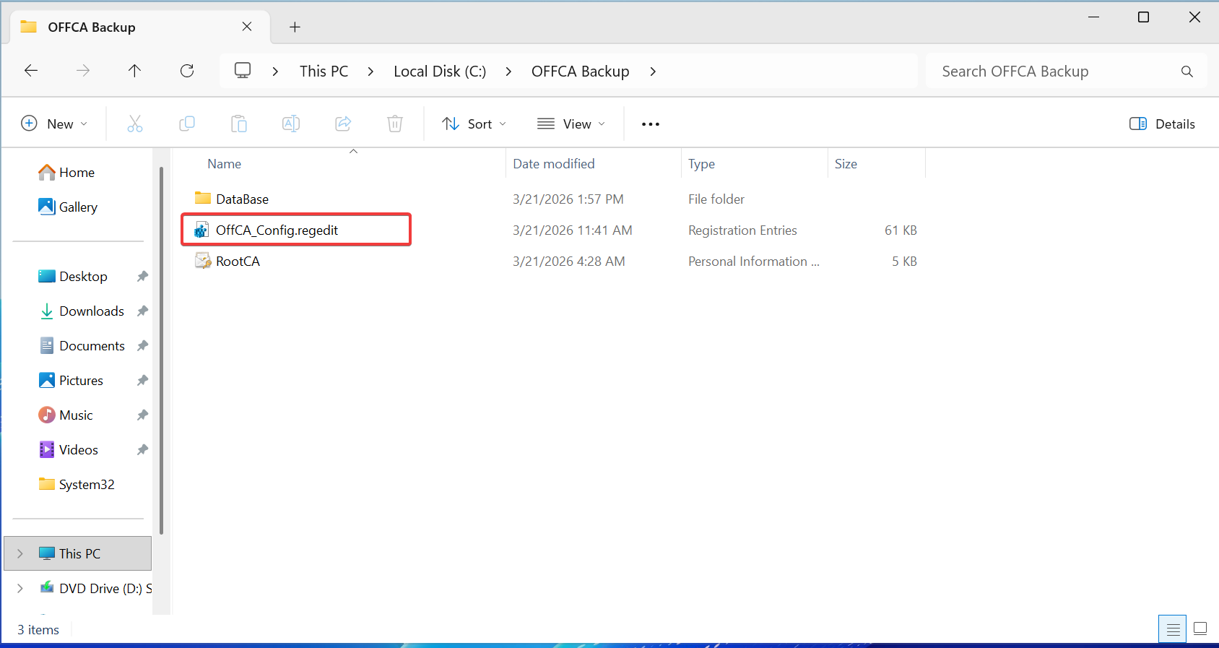Expand the This PC tree node

20,553
